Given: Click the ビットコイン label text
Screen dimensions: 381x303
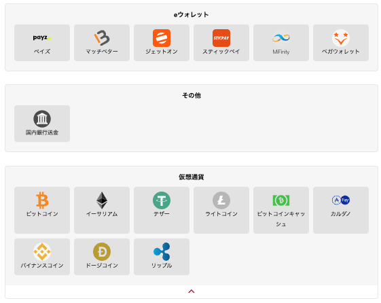Looking at the screenshot, I should pyautogui.click(x=42, y=214).
